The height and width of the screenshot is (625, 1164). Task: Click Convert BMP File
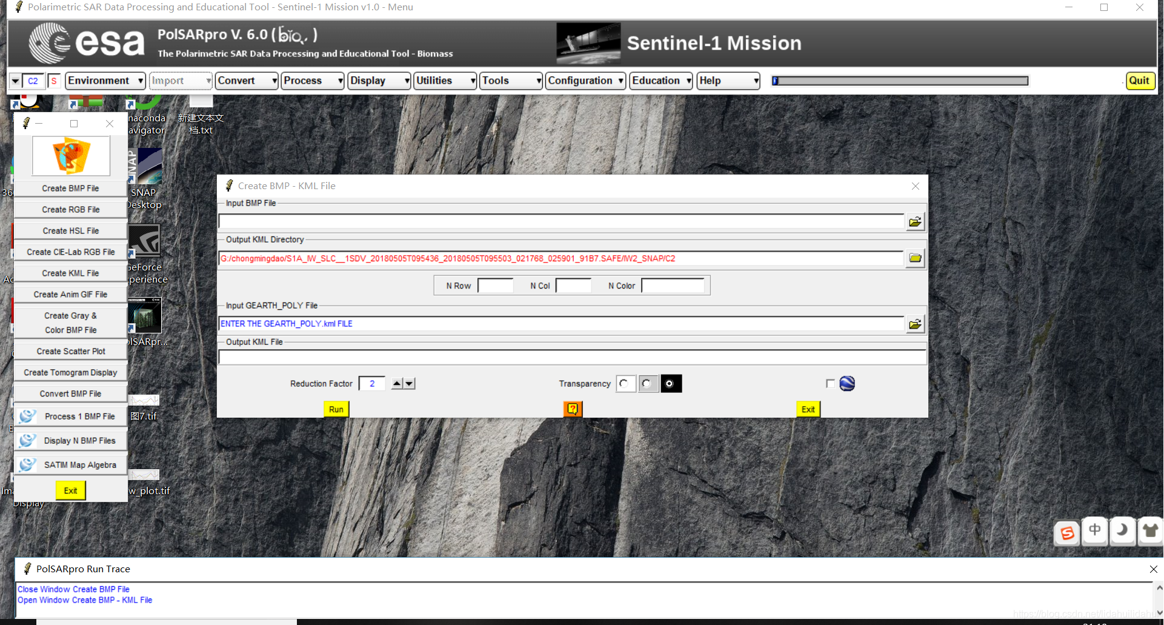coord(70,394)
